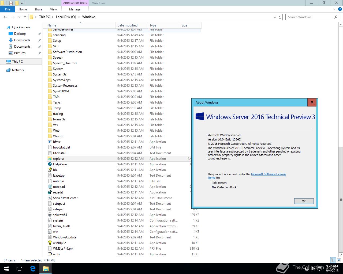Click the explorer application icon
This screenshot has width=343, height=274.
coord(50,159)
